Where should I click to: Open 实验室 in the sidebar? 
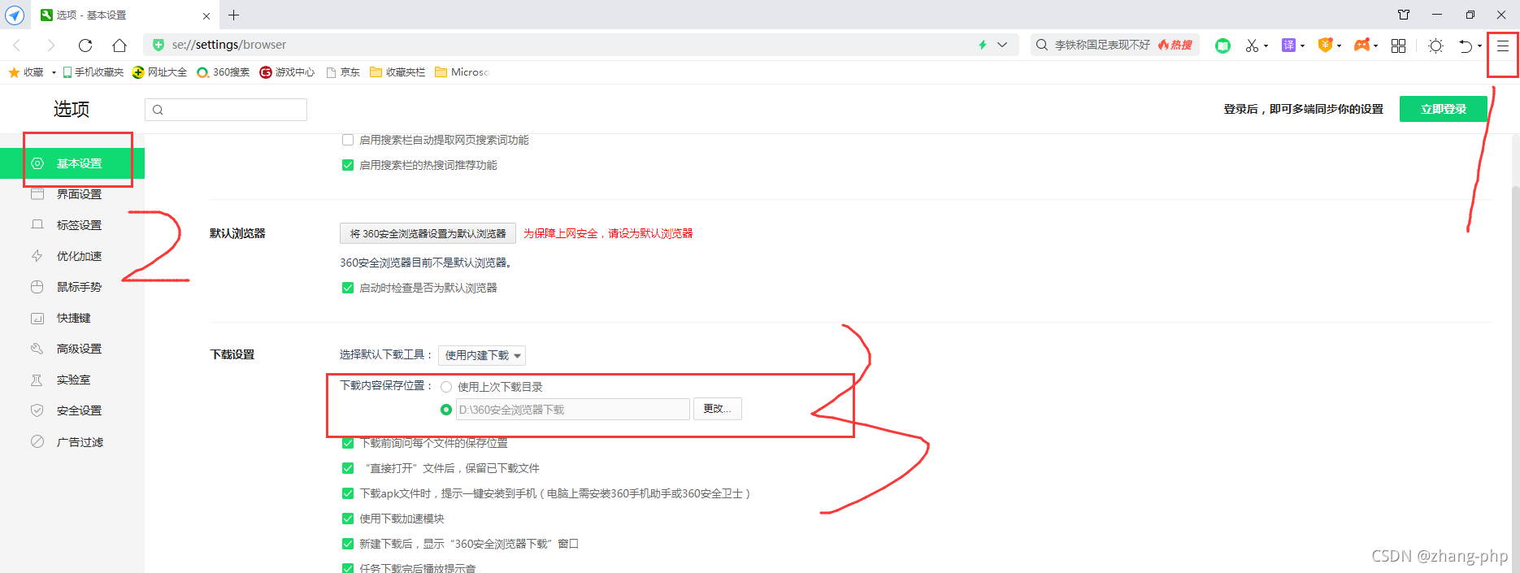click(72, 380)
